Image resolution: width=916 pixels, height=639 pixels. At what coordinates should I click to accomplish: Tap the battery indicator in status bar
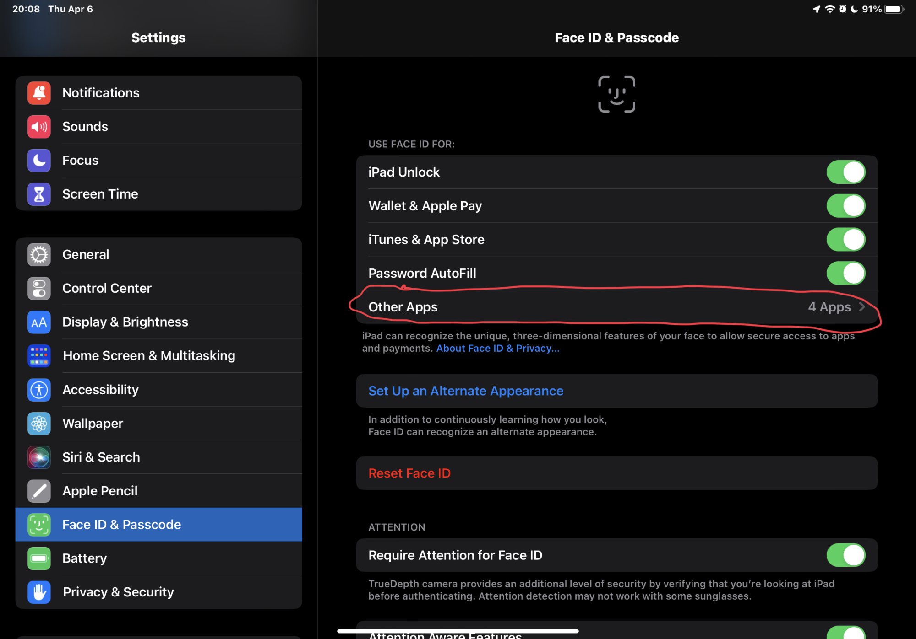[x=894, y=9]
